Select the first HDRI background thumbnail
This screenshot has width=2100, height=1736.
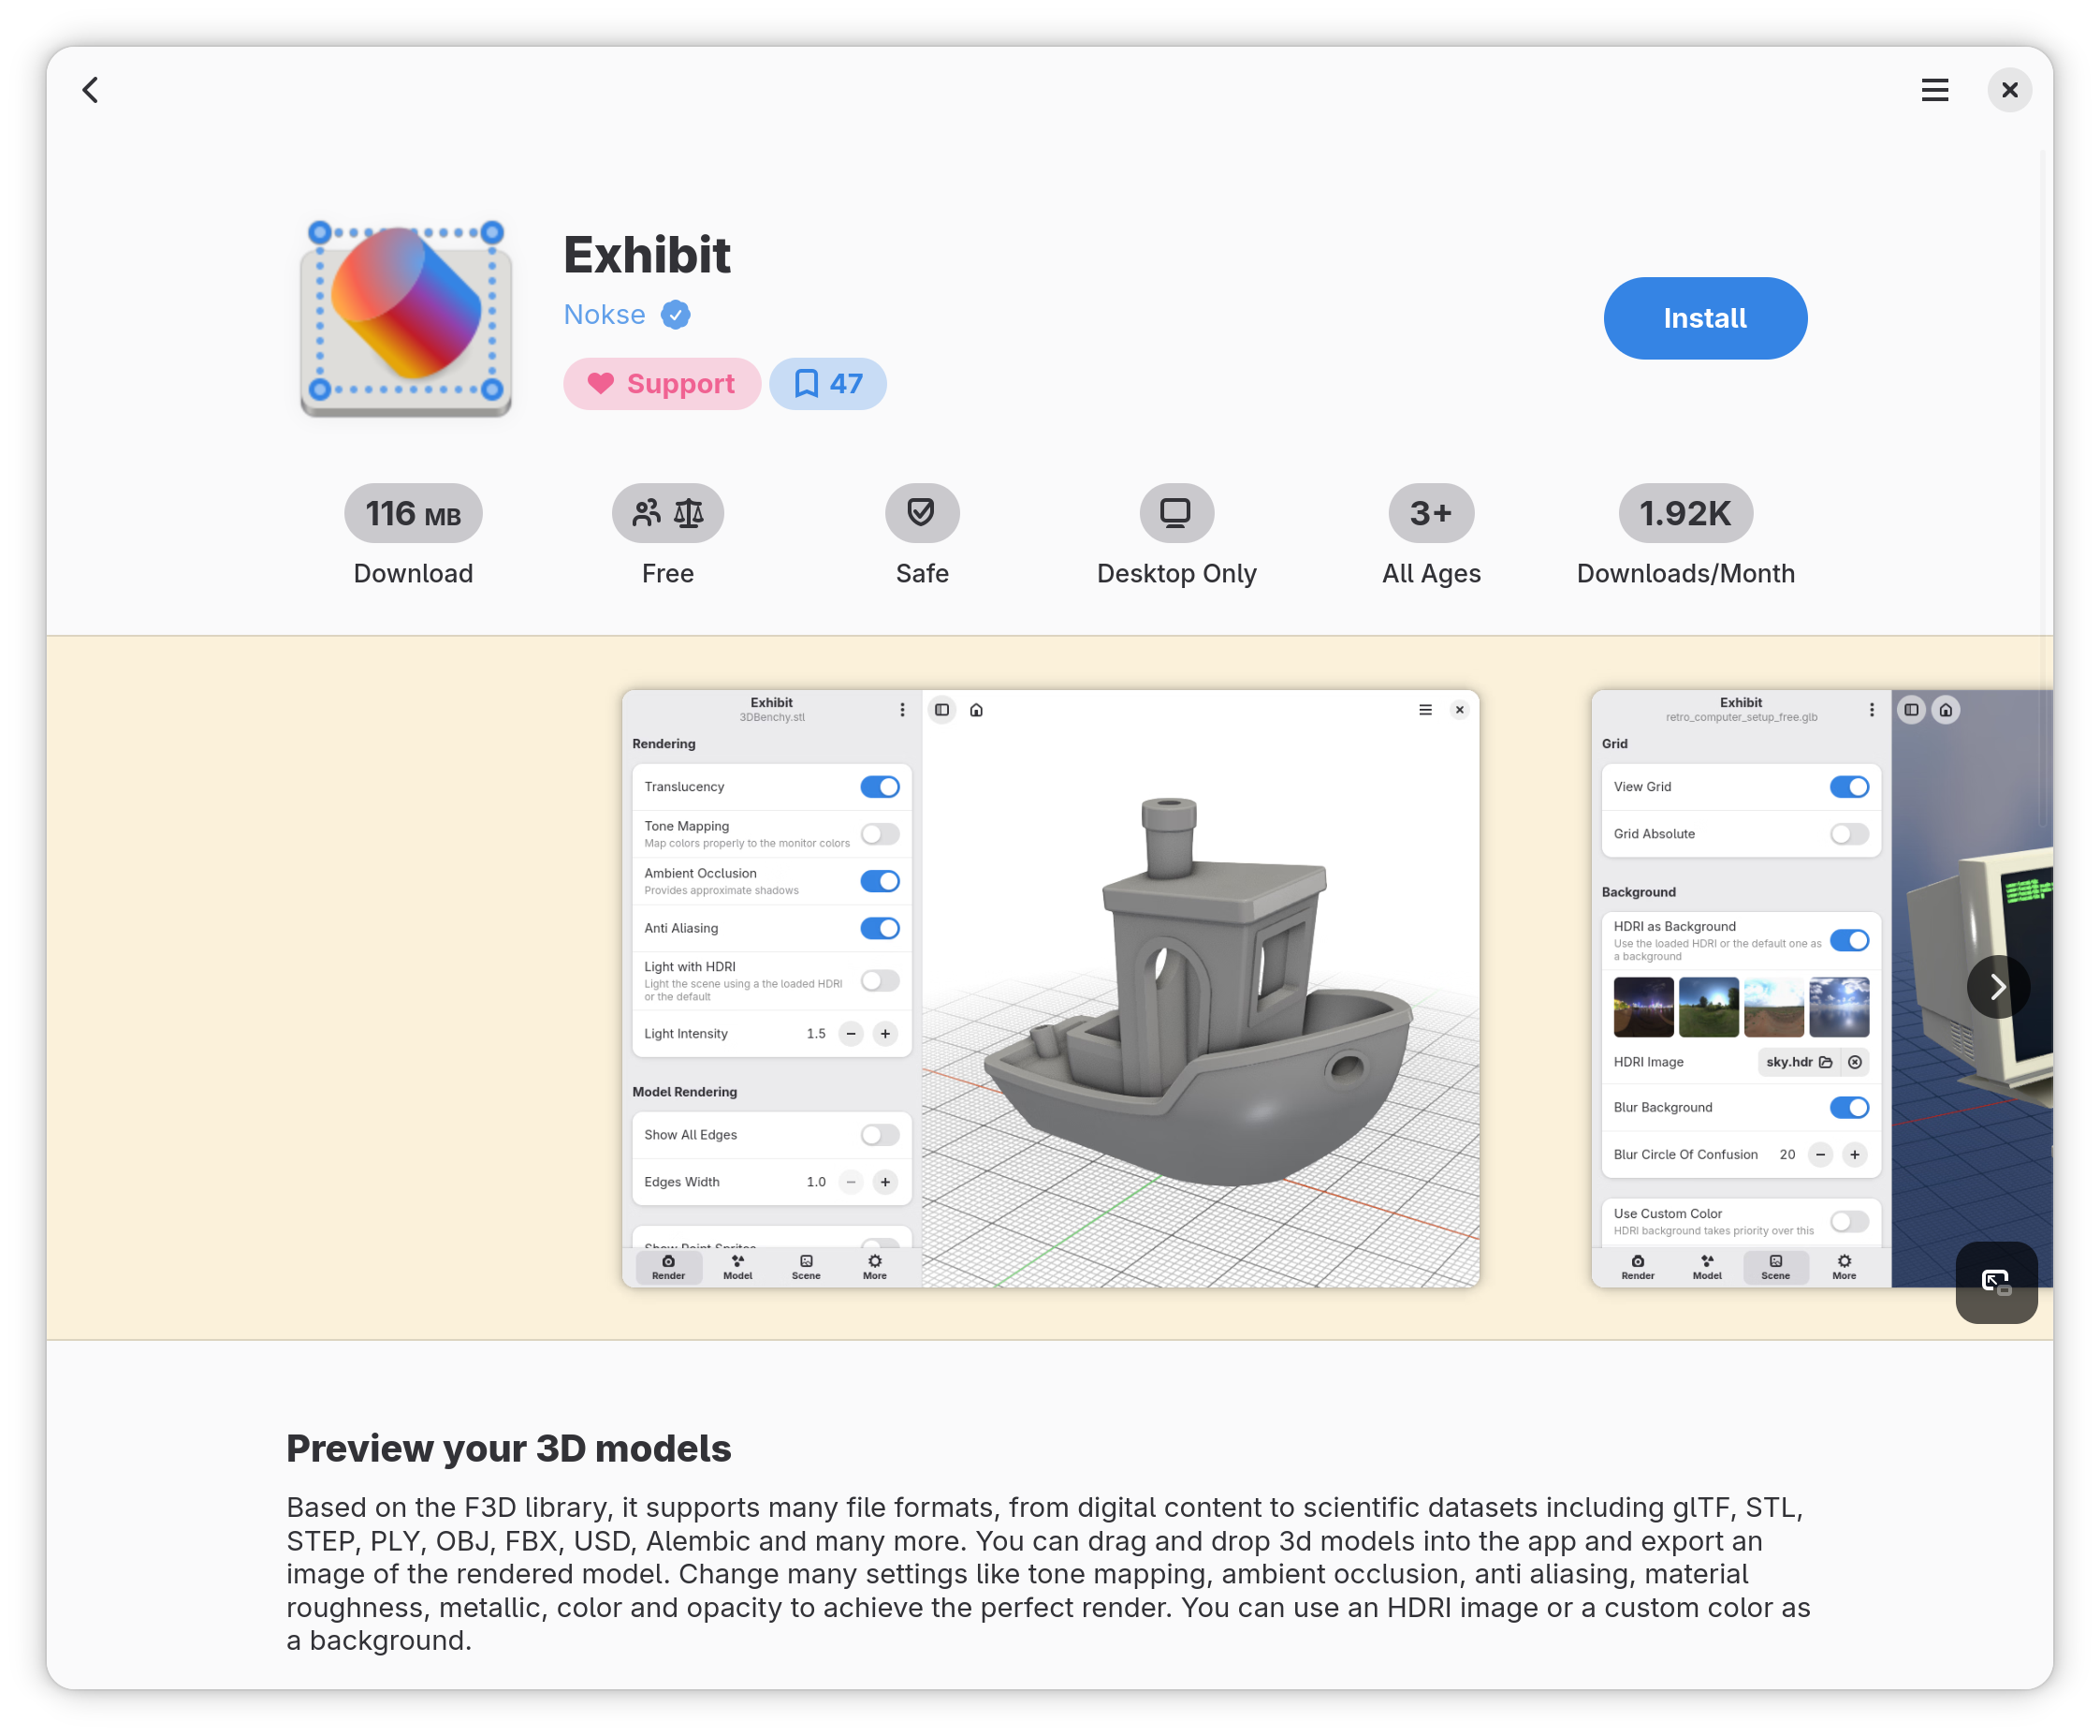click(x=1644, y=1007)
